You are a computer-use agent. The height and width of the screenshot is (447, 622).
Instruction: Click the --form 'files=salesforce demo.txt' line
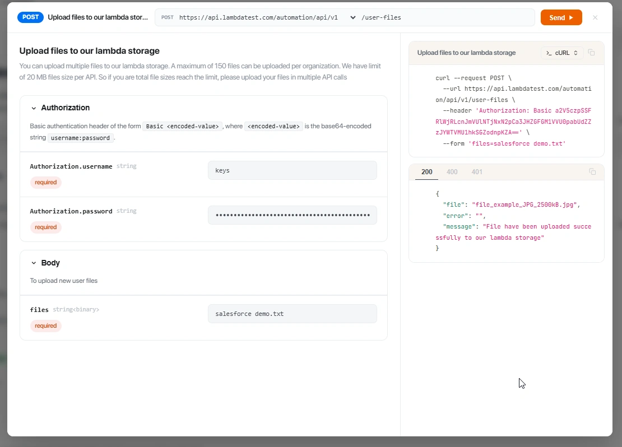[x=504, y=143]
